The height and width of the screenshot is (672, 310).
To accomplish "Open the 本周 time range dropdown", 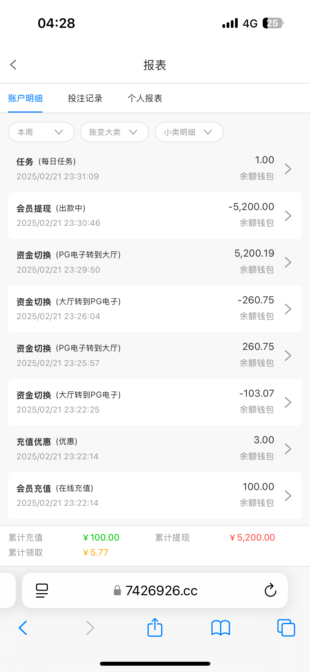I will 41,132.
